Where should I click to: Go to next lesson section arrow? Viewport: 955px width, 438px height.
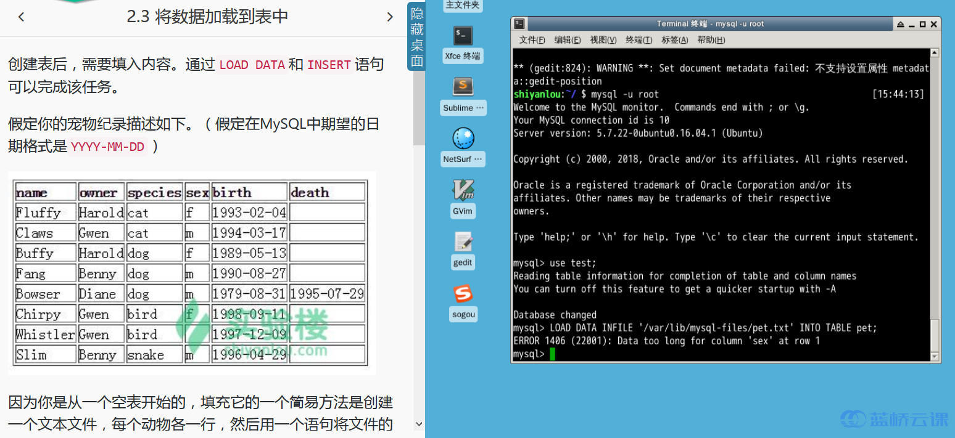coord(390,17)
